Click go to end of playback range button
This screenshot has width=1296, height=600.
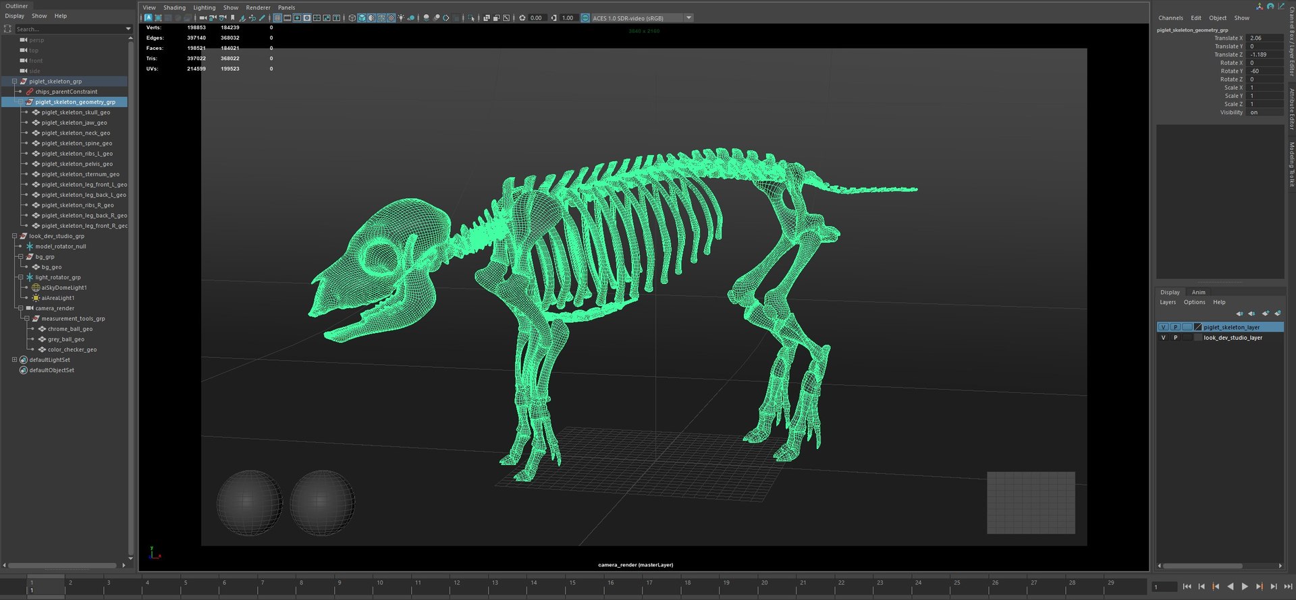coord(1288,587)
